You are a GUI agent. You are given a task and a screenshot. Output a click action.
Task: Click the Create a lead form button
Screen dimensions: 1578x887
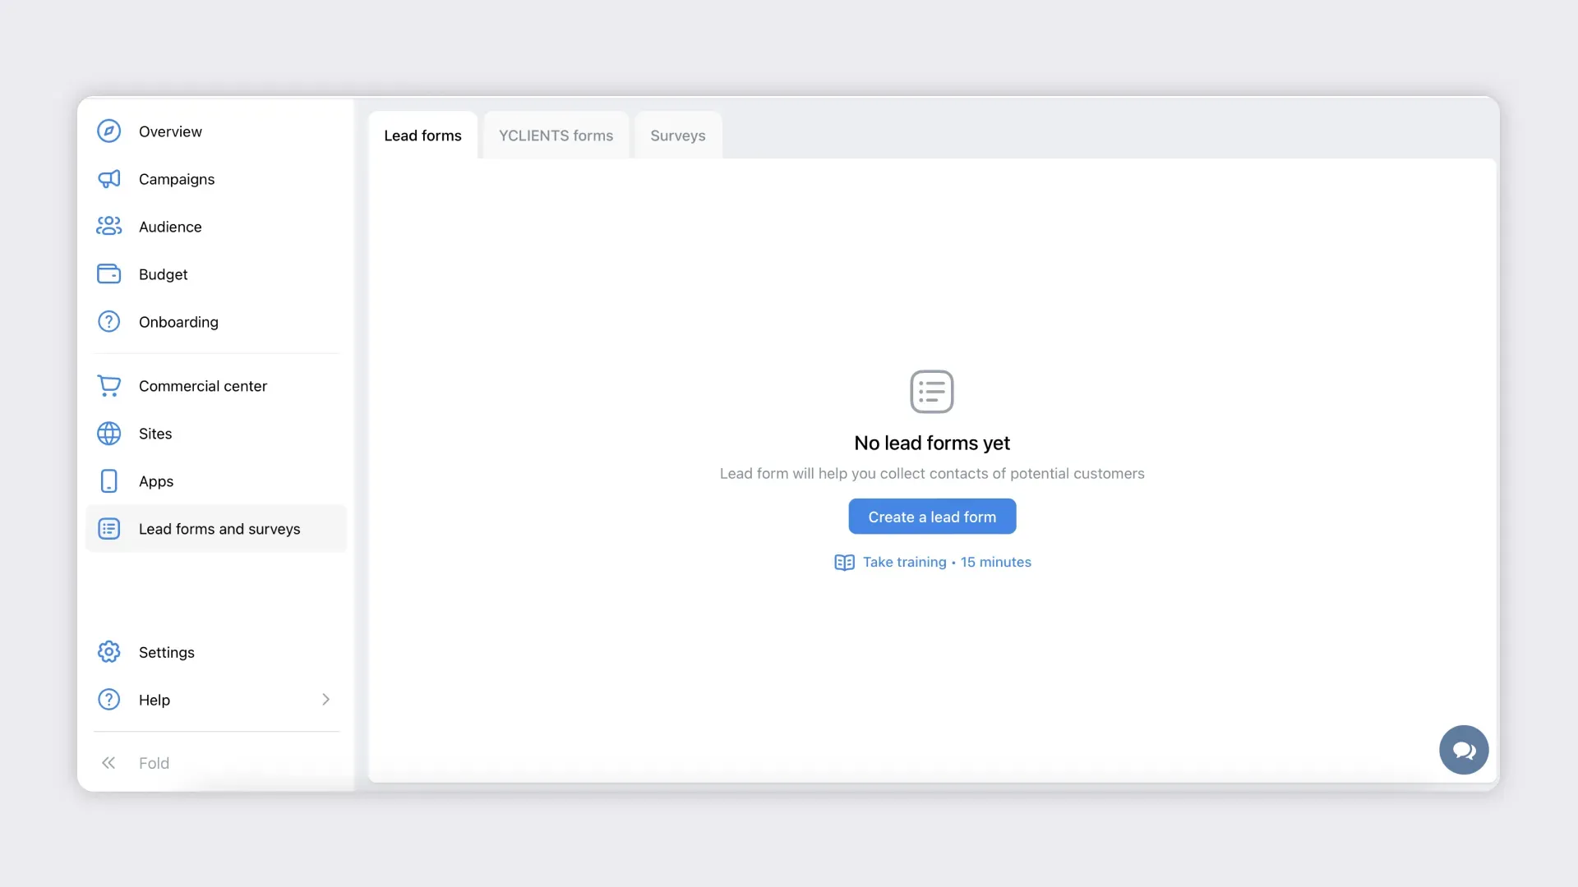click(932, 517)
